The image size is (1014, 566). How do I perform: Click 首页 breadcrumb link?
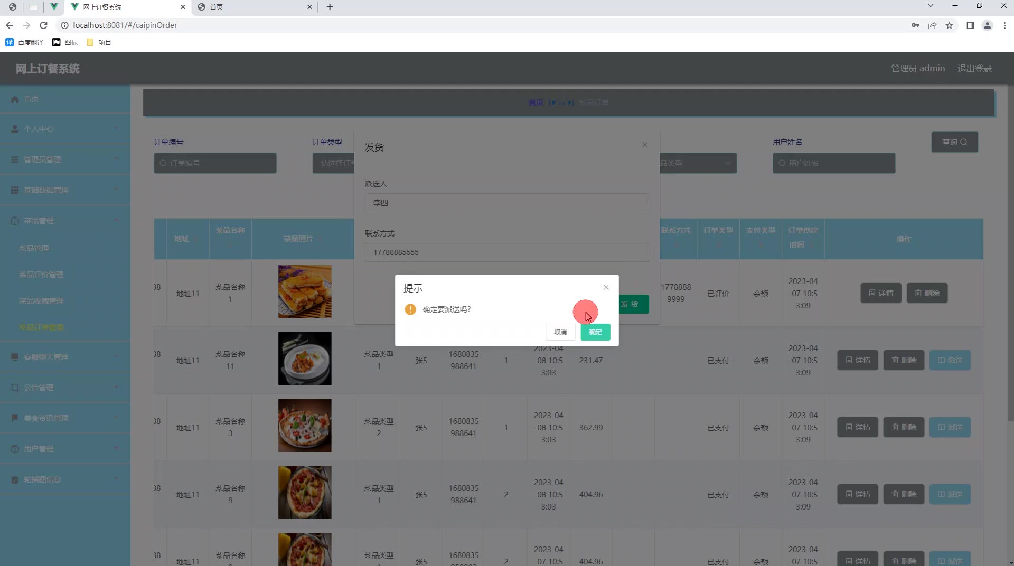point(536,102)
